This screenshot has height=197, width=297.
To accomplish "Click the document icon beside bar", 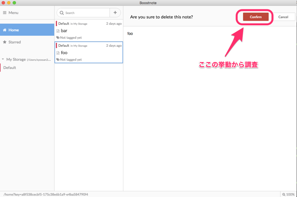I will [58, 31].
